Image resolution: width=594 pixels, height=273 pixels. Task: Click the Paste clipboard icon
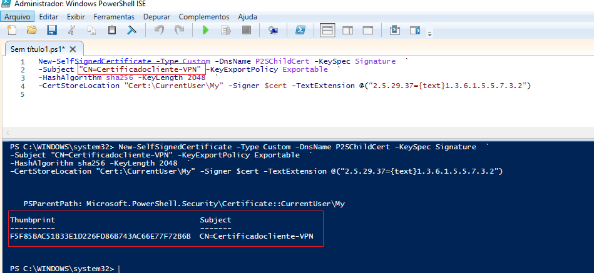click(112, 30)
